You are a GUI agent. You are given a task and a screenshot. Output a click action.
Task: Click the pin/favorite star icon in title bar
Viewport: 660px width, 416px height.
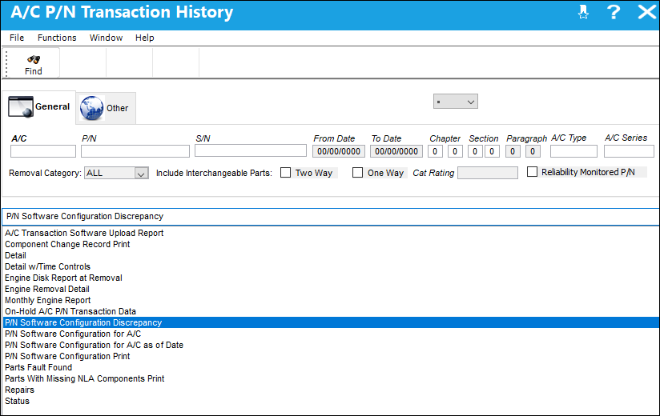(x=583, y=12)
